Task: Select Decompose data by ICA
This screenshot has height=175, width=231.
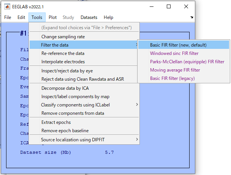Action: click(x=84, y=88)
